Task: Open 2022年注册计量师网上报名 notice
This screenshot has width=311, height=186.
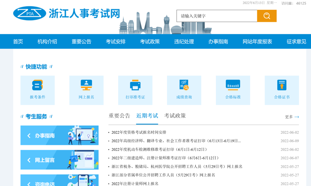Action: 135,184
